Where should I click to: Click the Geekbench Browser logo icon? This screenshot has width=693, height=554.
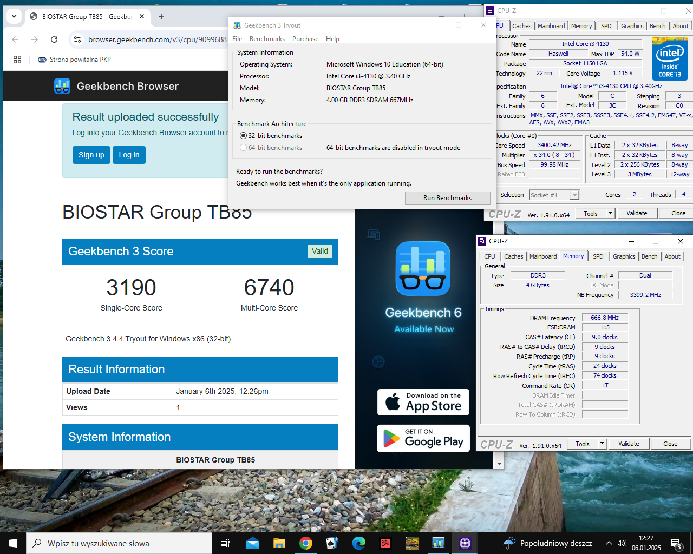click(x=62, y=86)
